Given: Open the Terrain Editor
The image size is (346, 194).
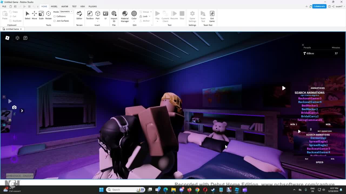Looking at the screenshot, I should click(x=79, y=15).
